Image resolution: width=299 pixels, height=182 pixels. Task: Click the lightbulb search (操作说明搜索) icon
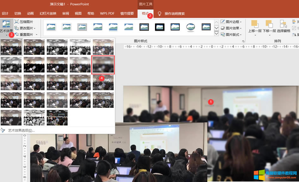[160, 13]
